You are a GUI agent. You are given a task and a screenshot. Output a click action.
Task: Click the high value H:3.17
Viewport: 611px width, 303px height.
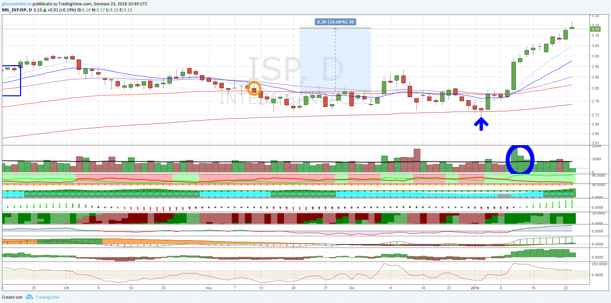pos(98,10)
